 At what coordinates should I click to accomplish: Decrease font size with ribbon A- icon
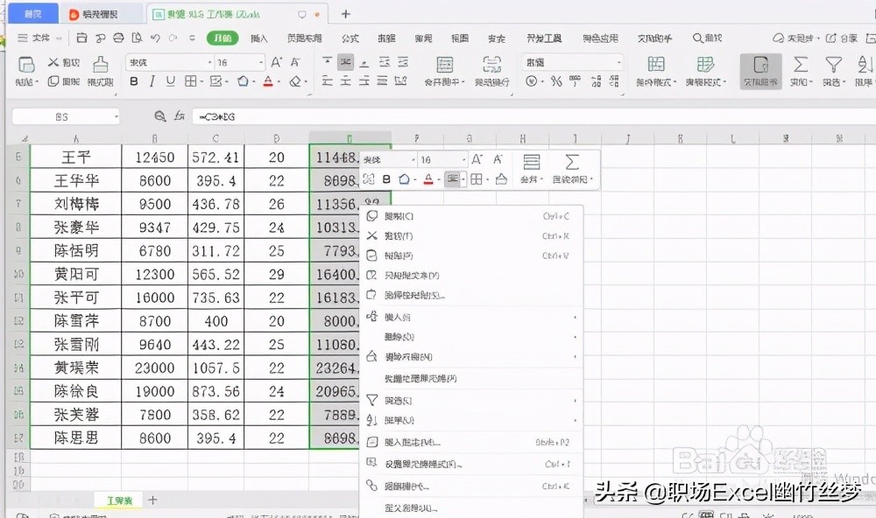295,62
